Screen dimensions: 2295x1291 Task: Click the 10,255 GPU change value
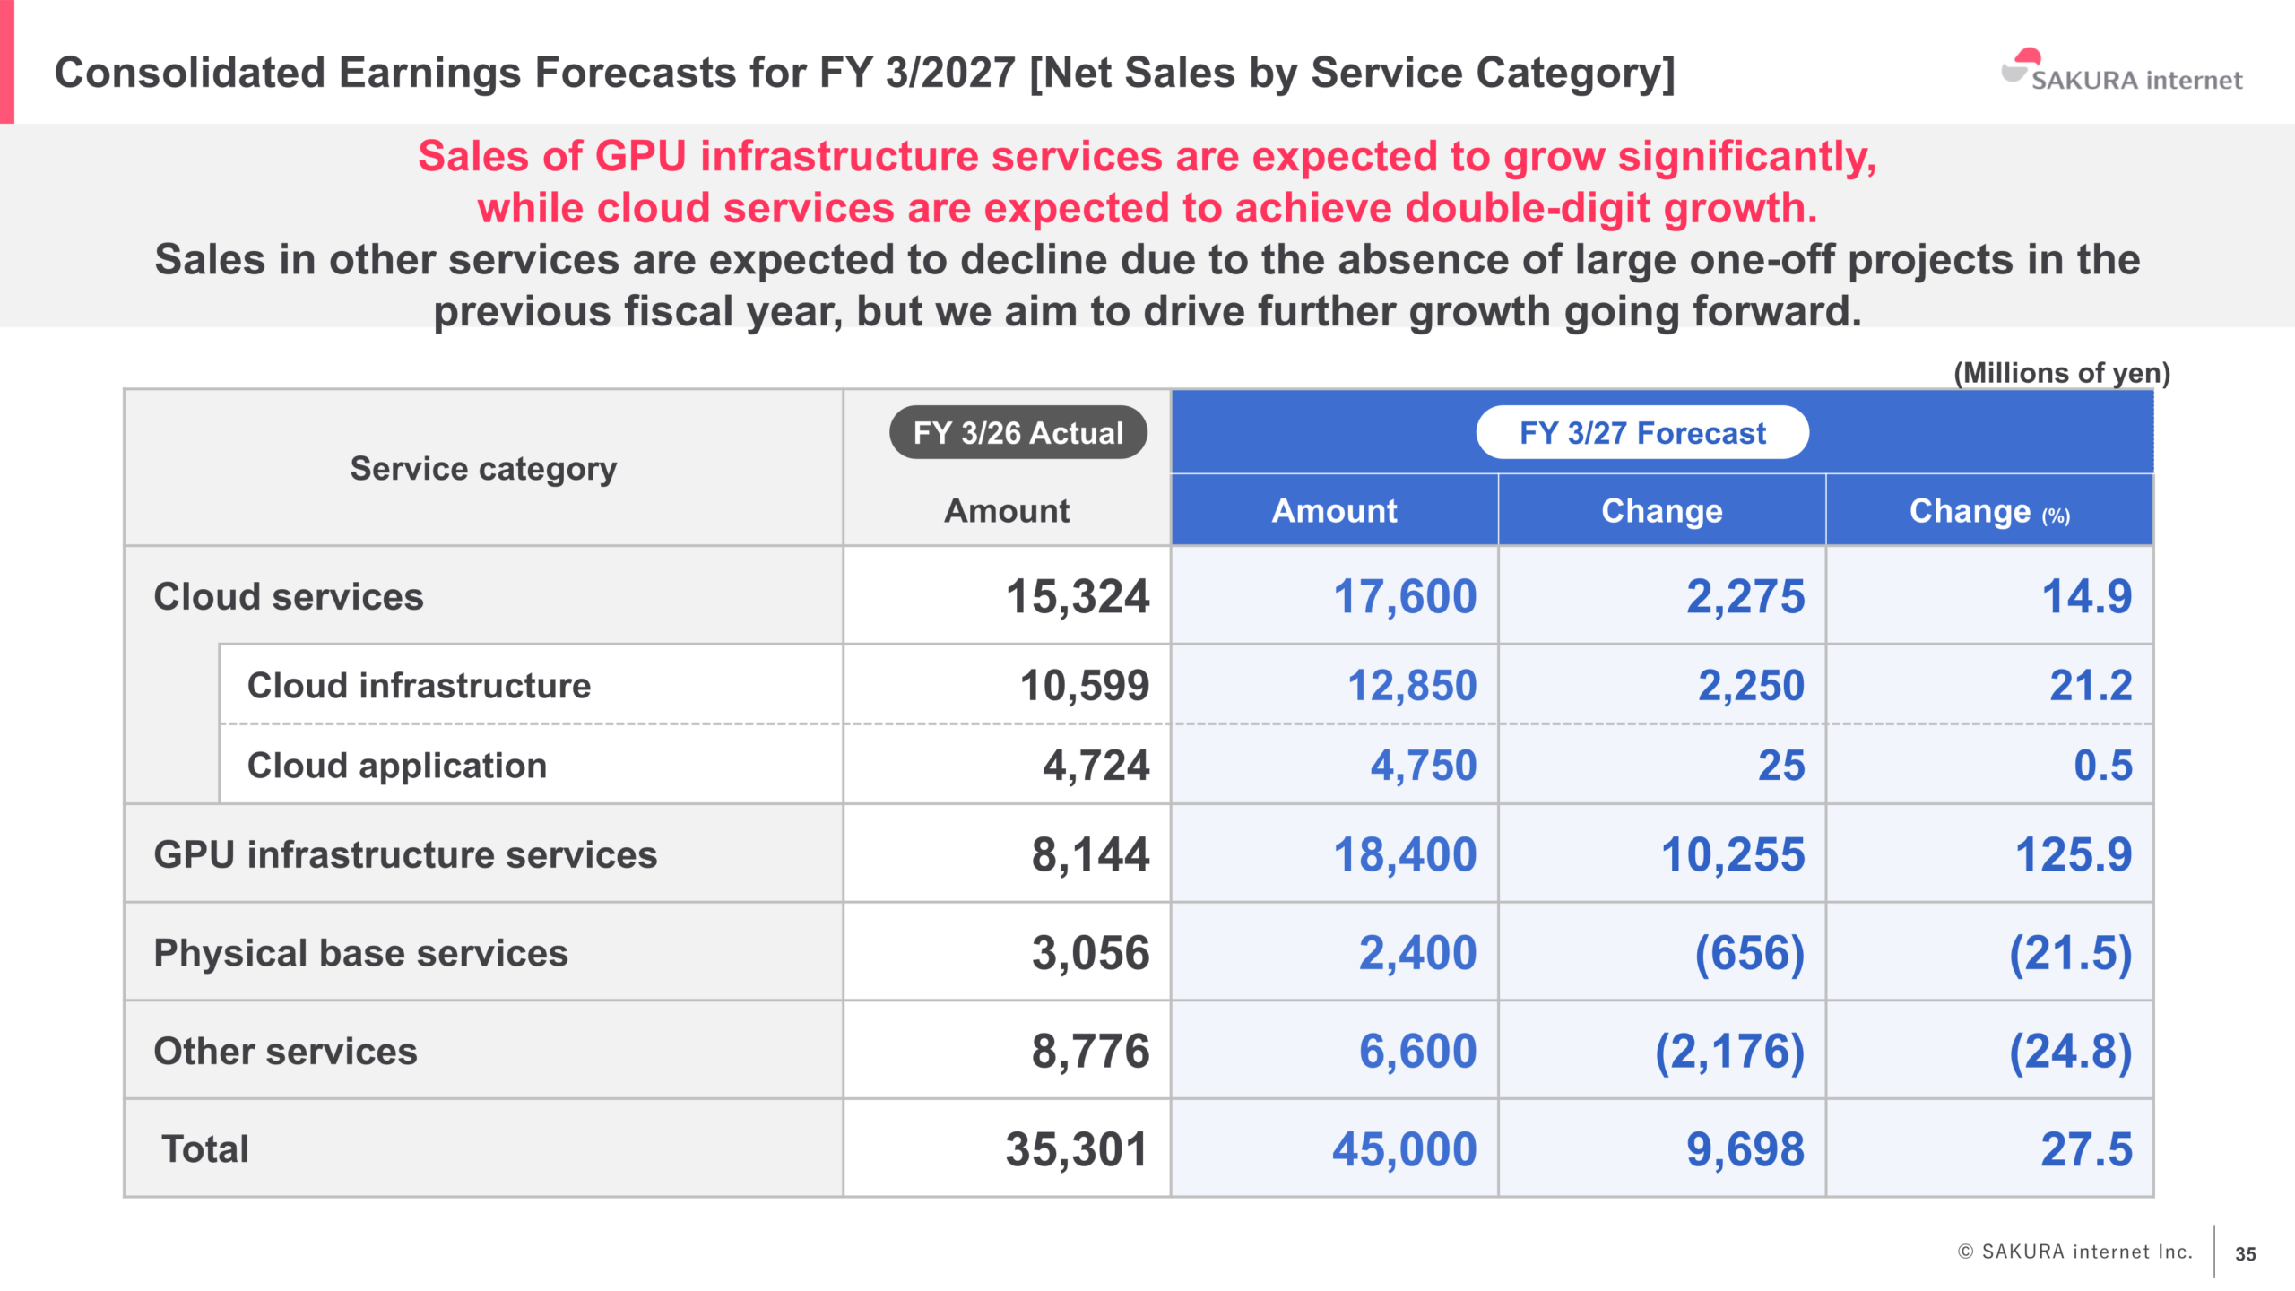[1733, 855]
